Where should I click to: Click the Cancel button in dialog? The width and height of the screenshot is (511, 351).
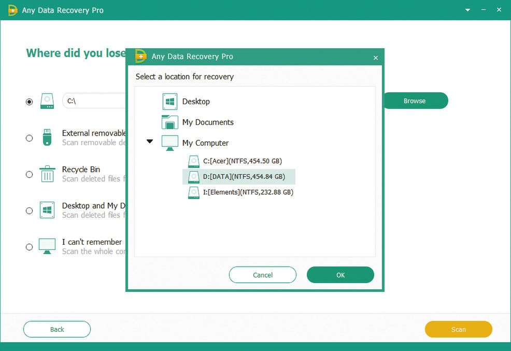(263, 275)
